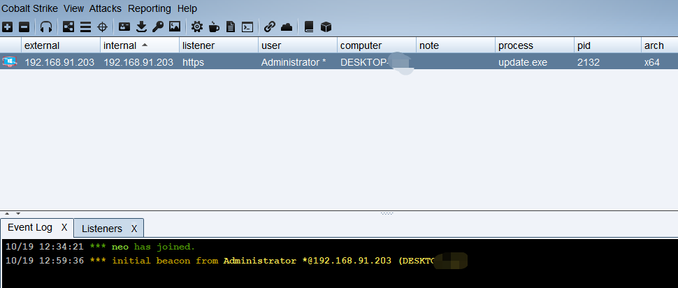Switch to pivot graph view icon

(x=68, y=27)
